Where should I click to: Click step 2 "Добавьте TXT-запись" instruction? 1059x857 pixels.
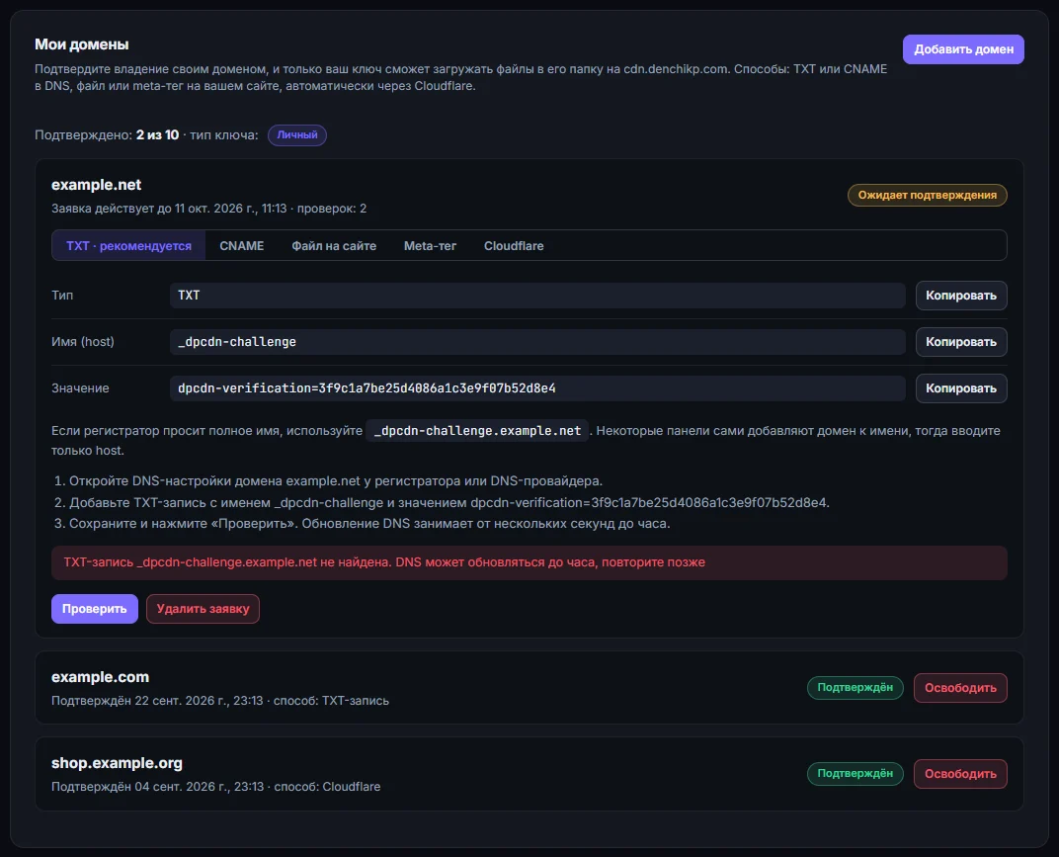449,503
